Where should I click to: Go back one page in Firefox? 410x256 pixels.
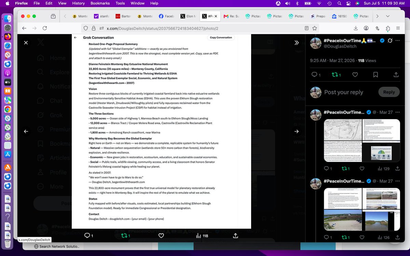coord(24,28)
